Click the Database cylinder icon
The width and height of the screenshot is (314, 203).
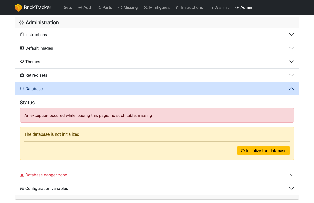coord(22,89)
